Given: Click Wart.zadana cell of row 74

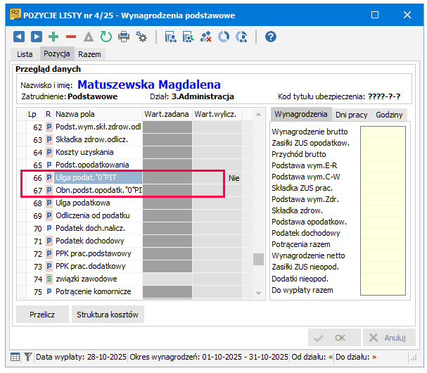Looking at the screenshot, I should (167, 279).
